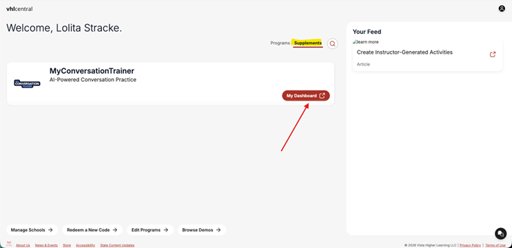Open Edit Programs

[x=150, y=230]
